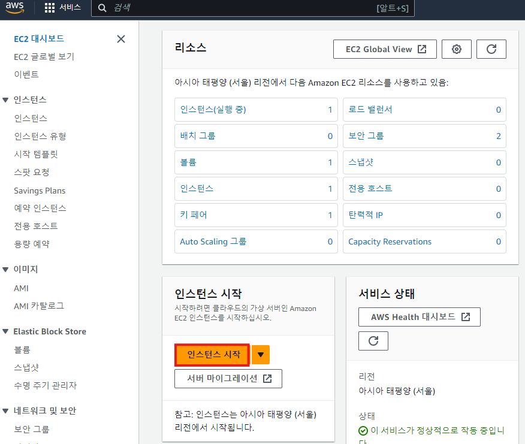Open Auto Scaling 그룹 resource link
This screenshot has width=525, height=444.
(x=213, y=241)
